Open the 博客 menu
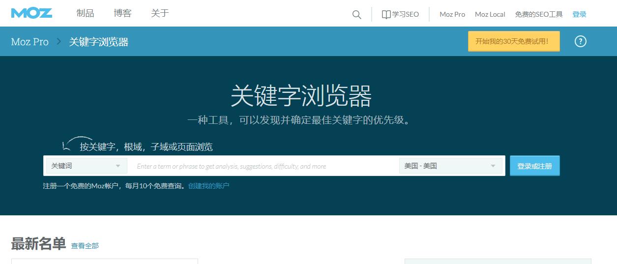Viewport: 617px width, 264px height. pos(122,13)
